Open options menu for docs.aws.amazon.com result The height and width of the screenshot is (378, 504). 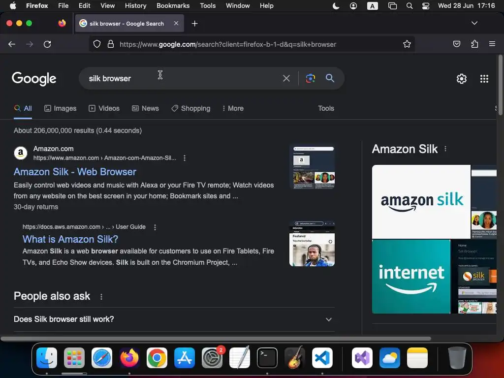tap(155, 227)
